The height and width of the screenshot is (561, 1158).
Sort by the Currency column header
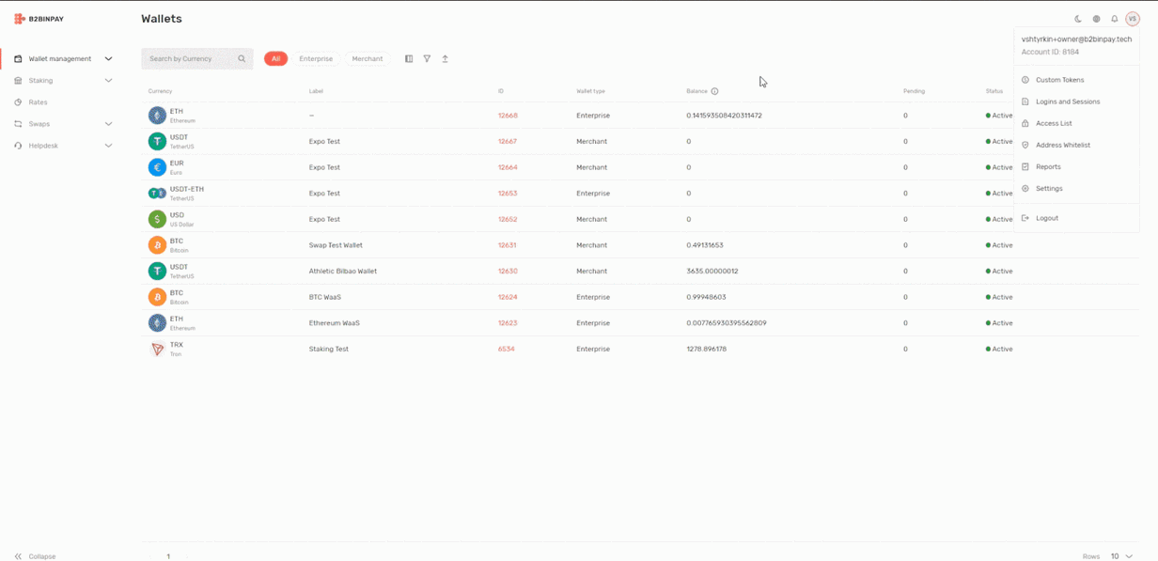pos(160,91)
